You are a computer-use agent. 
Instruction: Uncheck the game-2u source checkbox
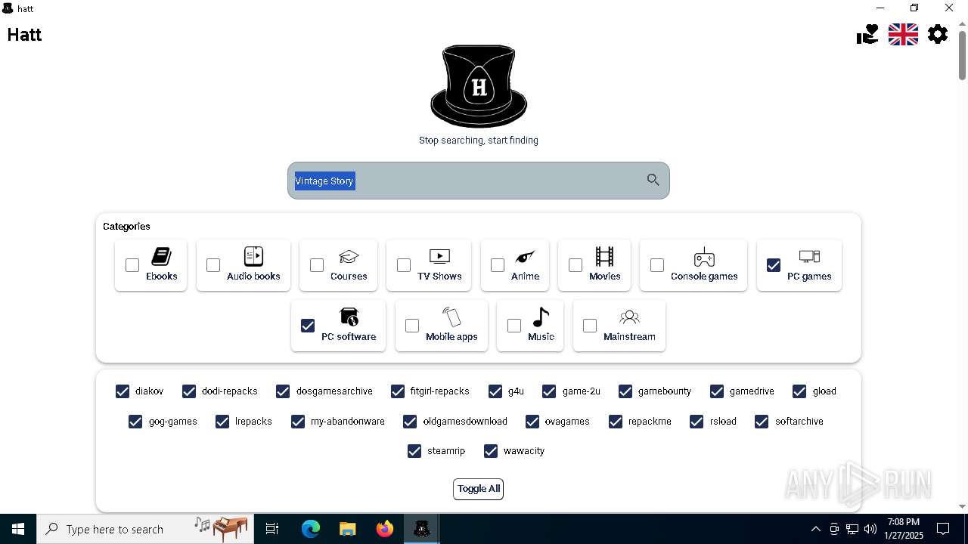pyautogui.click(x=549, y=391)
